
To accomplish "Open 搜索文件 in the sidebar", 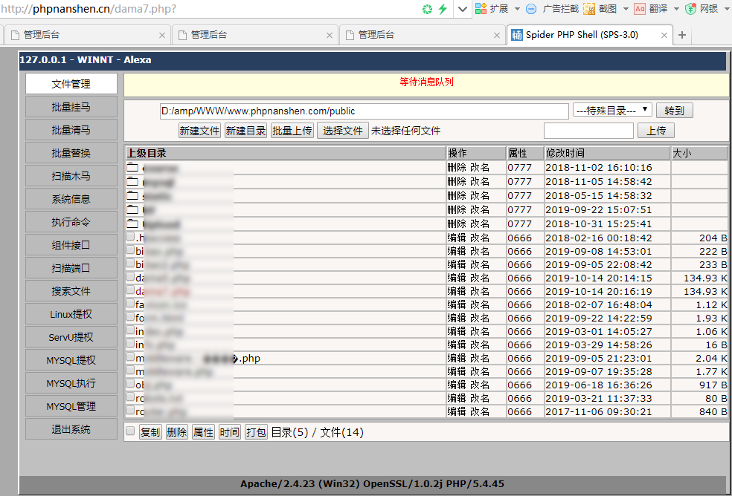I will tap(71, 291).
